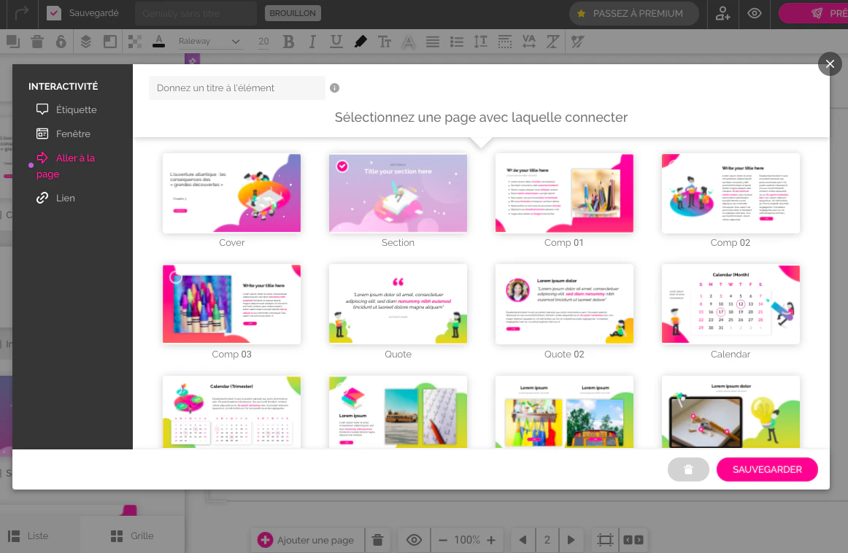
Task: Click the info icon beside the title field
Action: click(x=335, y=88)
